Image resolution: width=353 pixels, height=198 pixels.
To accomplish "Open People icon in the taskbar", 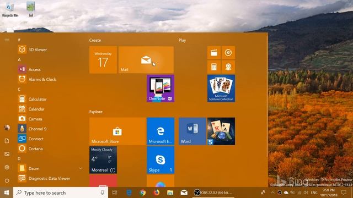I will tap(263, 193).
